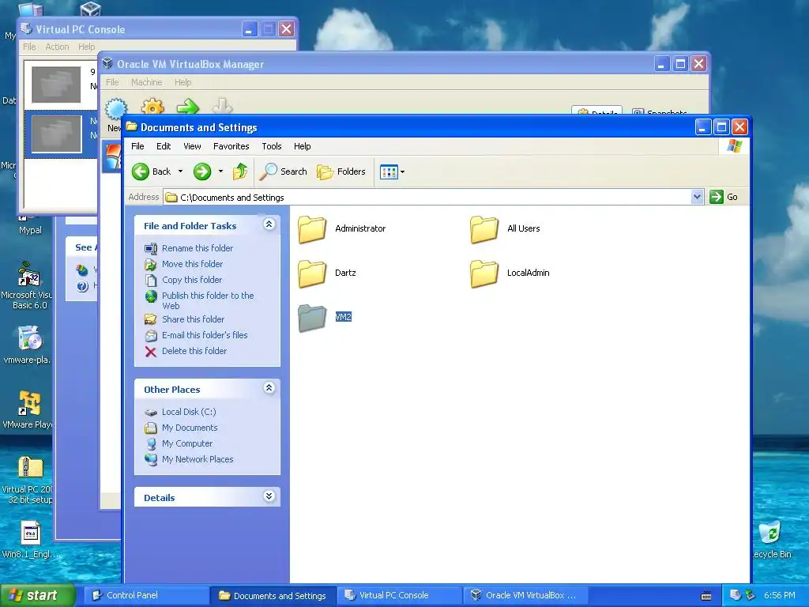Click the Go button beside address
The image size is (809, 607).
724,197
